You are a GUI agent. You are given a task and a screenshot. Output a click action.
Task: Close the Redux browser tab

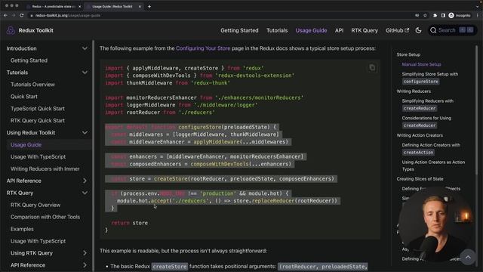tap(79, 6)
